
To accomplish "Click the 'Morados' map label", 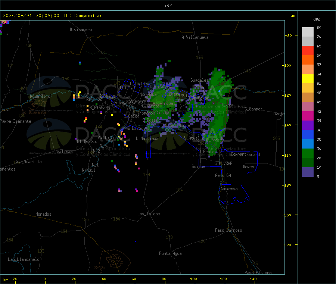I will pyautogui.click(x=43, y=214).
